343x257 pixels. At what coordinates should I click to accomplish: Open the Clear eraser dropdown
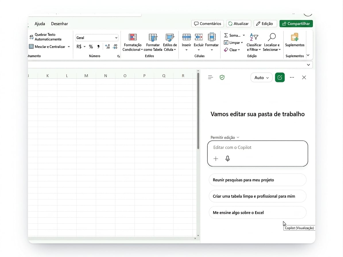(232, 50)
